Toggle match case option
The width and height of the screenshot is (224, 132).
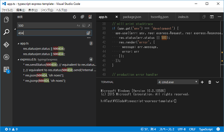tap(78, 26)
